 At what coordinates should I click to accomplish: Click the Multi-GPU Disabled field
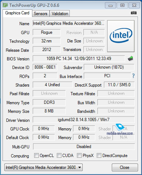point(84,147)
